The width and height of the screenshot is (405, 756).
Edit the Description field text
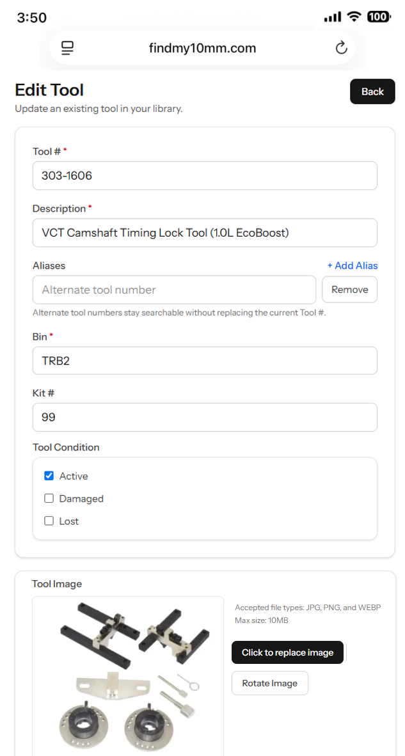[205, 233]
